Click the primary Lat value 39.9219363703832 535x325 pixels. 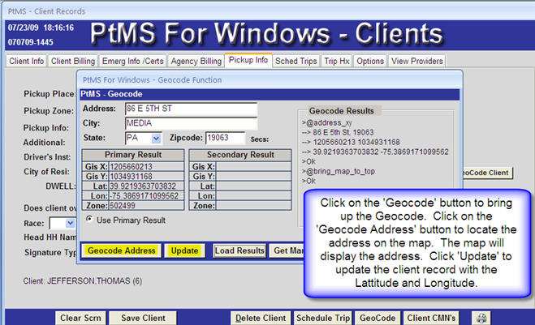146,186
